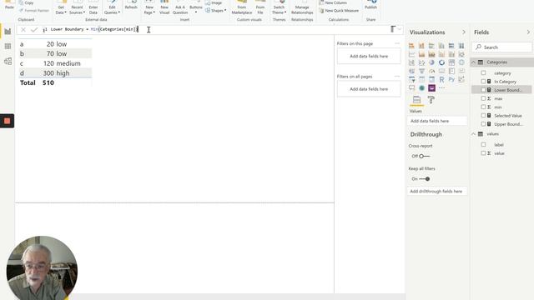Open the Recent Sources dropdown
Screen dimensions: 534x300
77,7
